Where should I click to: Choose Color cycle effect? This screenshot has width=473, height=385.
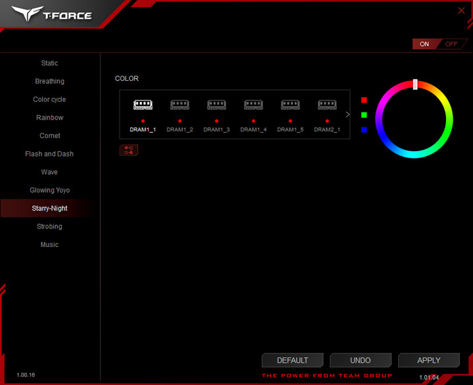tap(49, 99)
